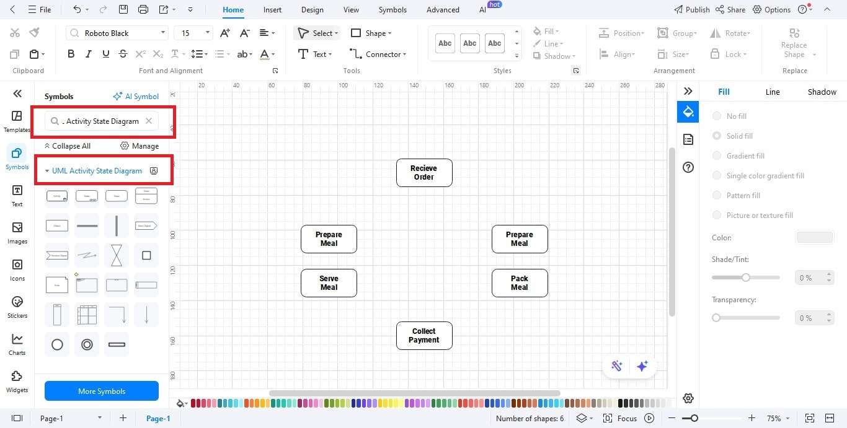Choose the Gradient fill option
Screen dimensions: 847x428
tap(717, 155)
